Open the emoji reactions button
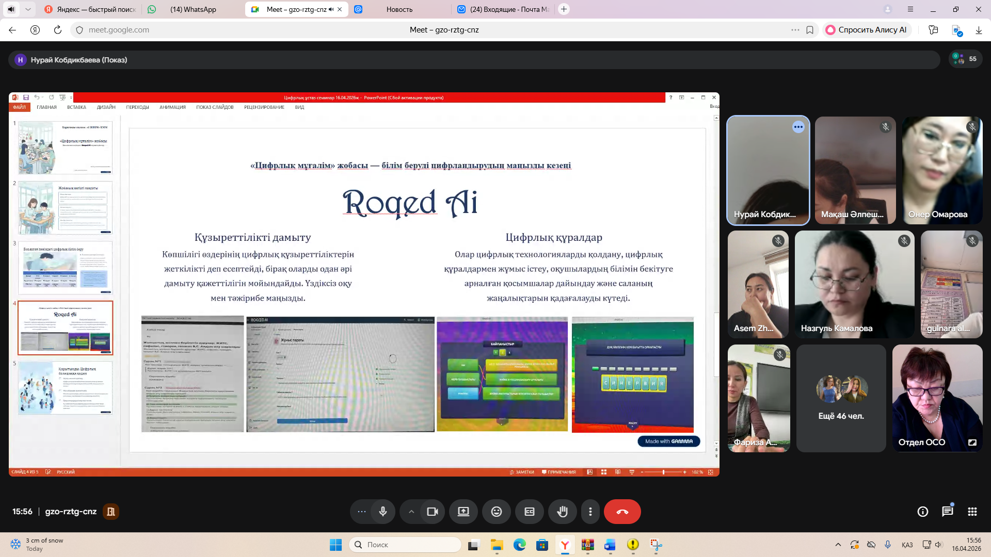Screen dimensions: 991x557 [x=496, y=512]
